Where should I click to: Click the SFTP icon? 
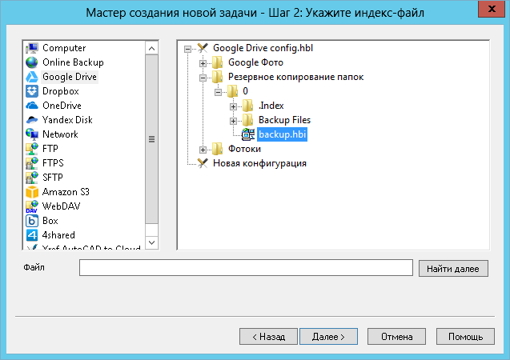pos(32,178)
